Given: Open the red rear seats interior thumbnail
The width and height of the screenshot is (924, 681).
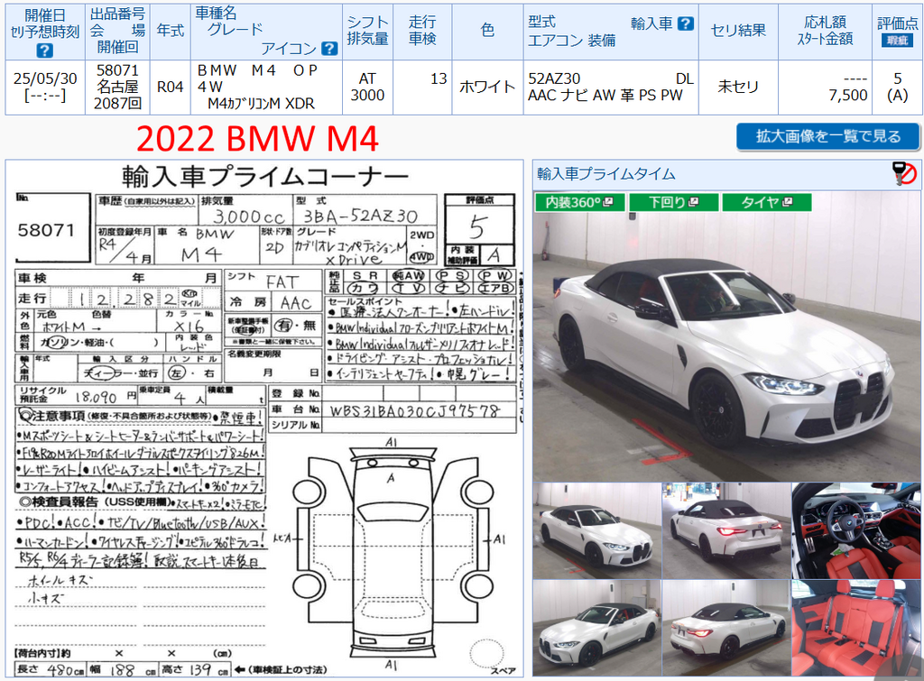Looking at the screenshot, I should click(856, 628).
